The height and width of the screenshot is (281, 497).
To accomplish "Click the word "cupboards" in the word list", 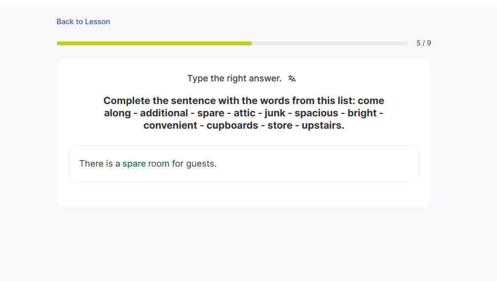I will coord(232,125).
